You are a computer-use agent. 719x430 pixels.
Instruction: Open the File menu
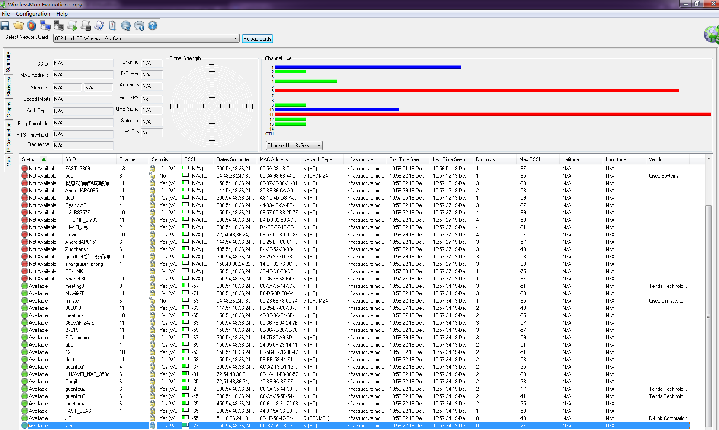(6, 14)
